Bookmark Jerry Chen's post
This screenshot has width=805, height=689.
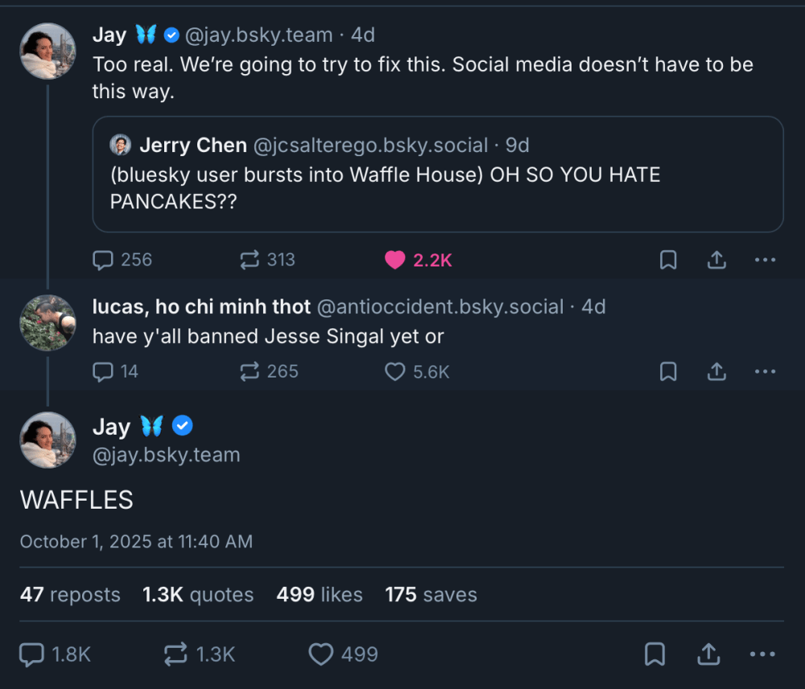click(x=667, y=259)
